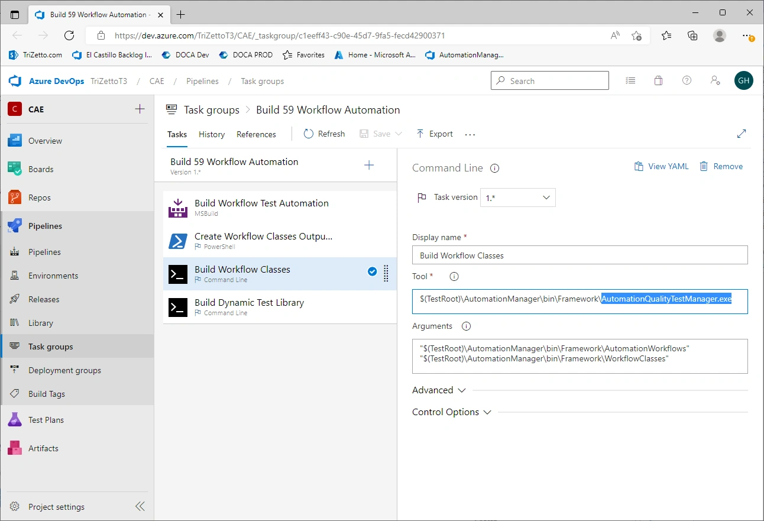Open the Boards section icon
Viewport: 764px width, 521px height.
point(15,169)
